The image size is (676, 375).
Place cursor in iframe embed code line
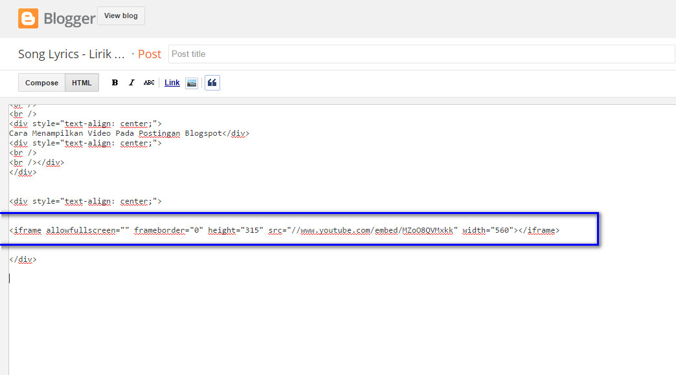(x=284, y=230)
